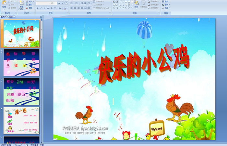
Task: Open the Text Direction (文字方向) dropdown
Action: tap(98, 1)
